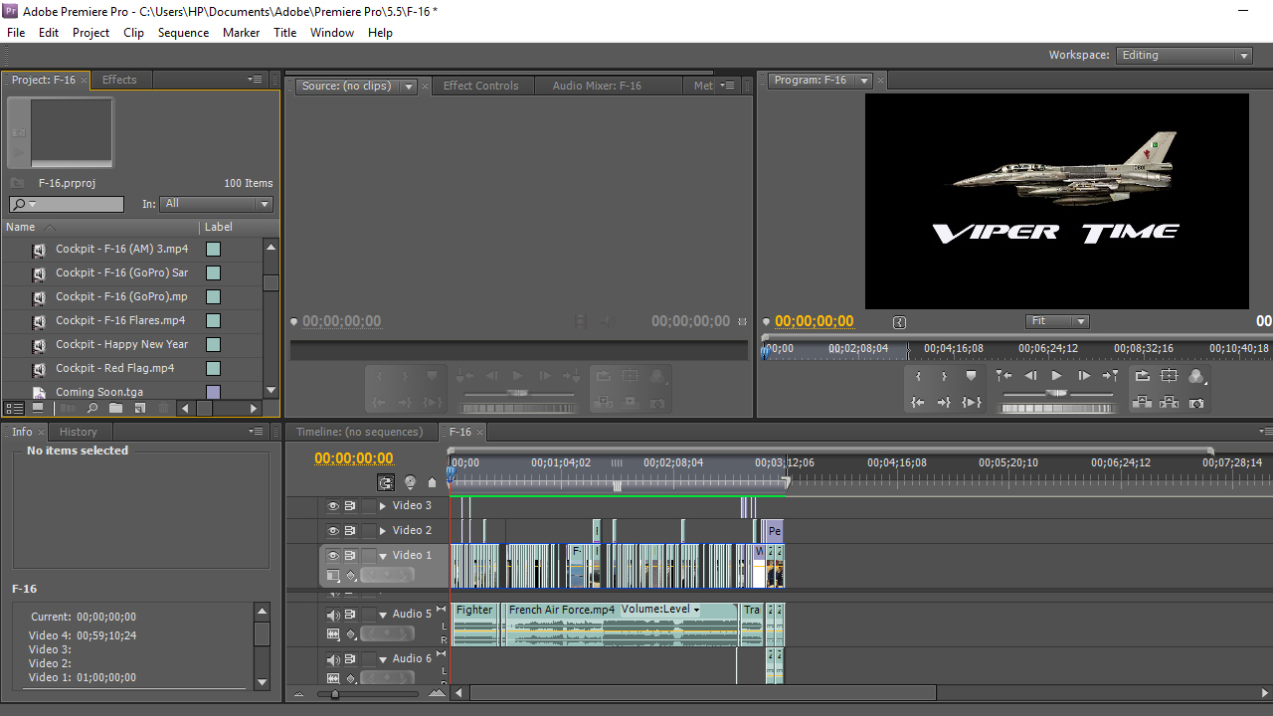
Task: Click the New Item icon
Action: [139, 408]
